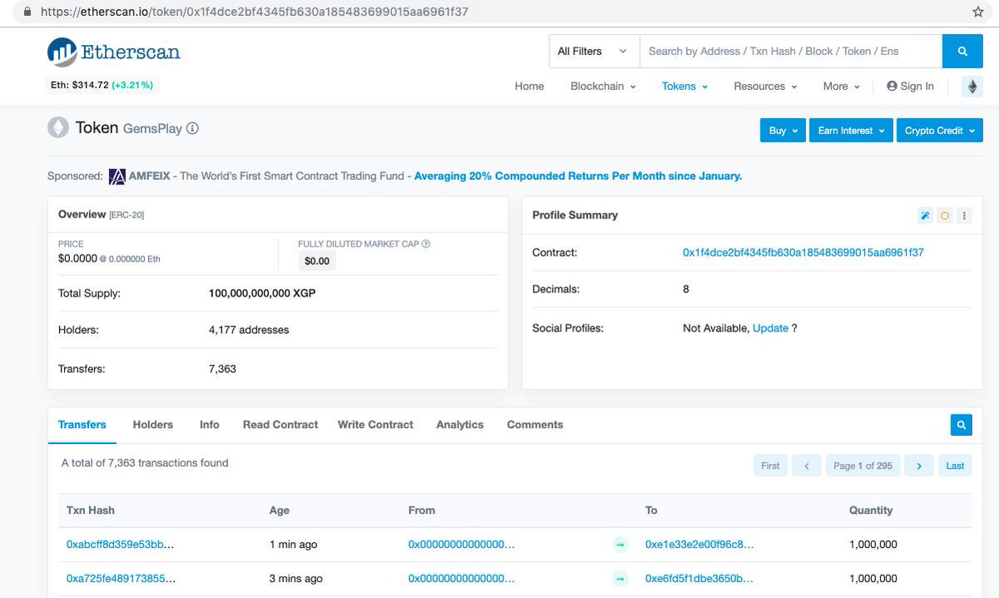Viewport: 999px width, 598px height.
Task: Click the Etherscan logo
Action: [x=114, y=52]
